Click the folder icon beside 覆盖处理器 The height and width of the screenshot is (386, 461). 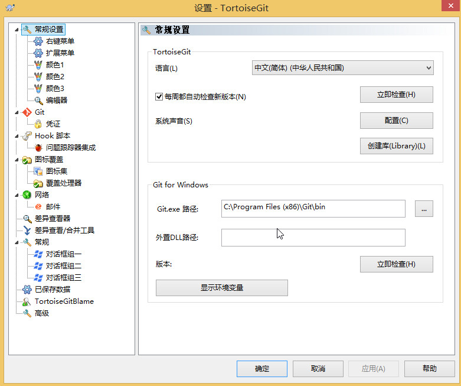pos(38,183)
